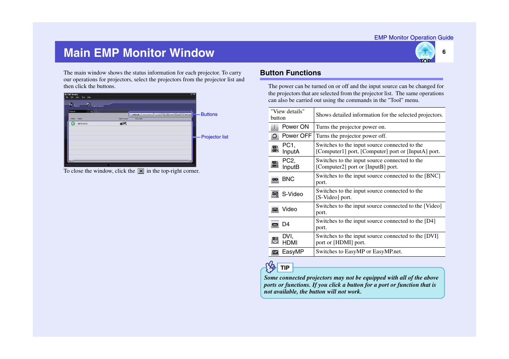Click the close X icon in the sentence
The image size is (509, 359).
pos(141,171)
